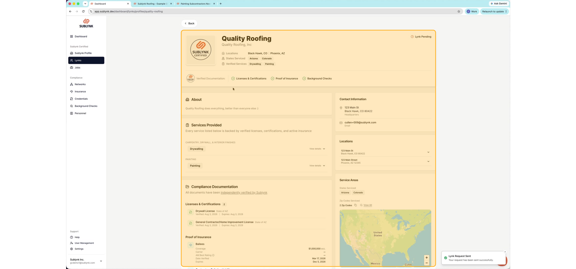Screen dimensions: 576x269
Task: Click the cullen+009@sublynk.com email address
Action: pyautogui.click(x=360, y=122)
